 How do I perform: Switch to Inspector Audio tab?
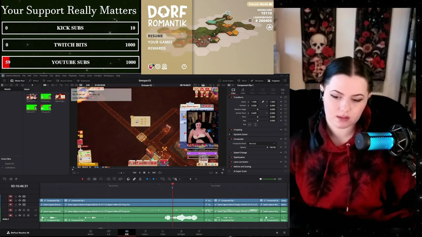243,91
